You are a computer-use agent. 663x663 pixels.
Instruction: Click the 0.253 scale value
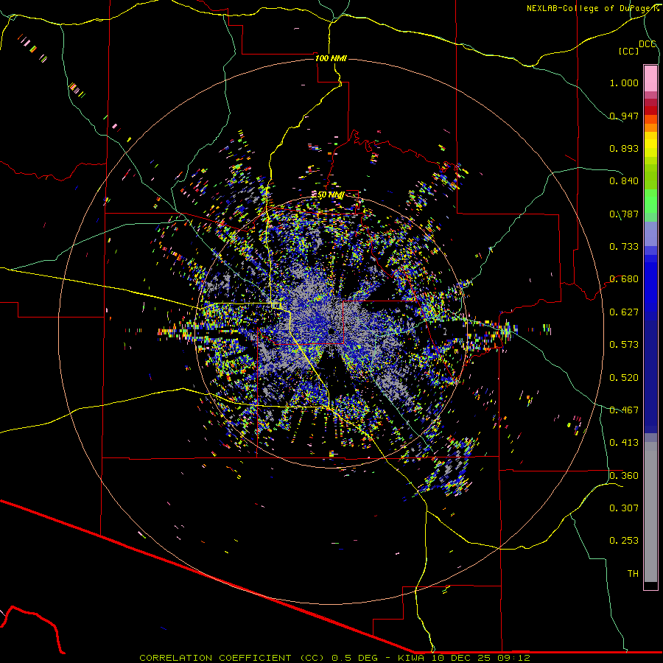[x=624, y=541]
